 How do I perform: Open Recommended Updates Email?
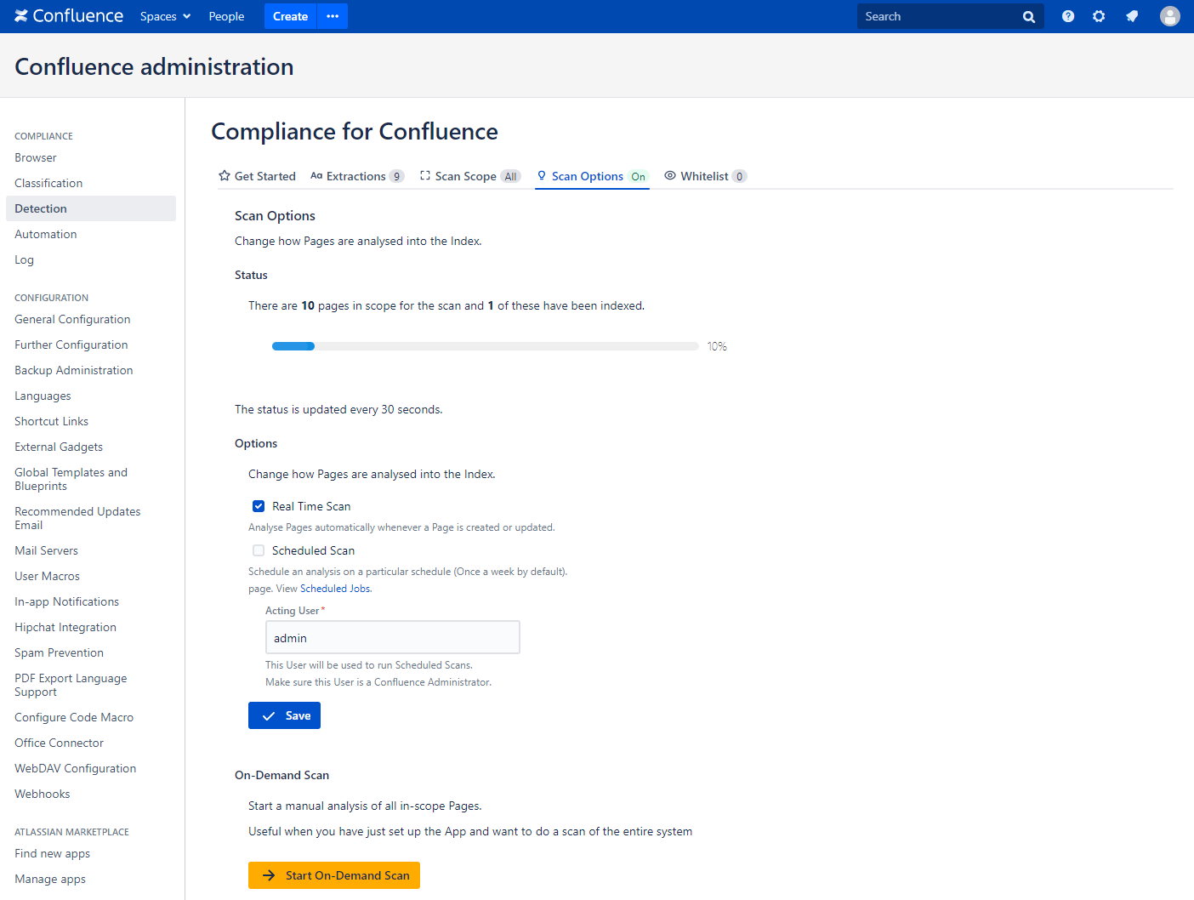pos(77,518)
